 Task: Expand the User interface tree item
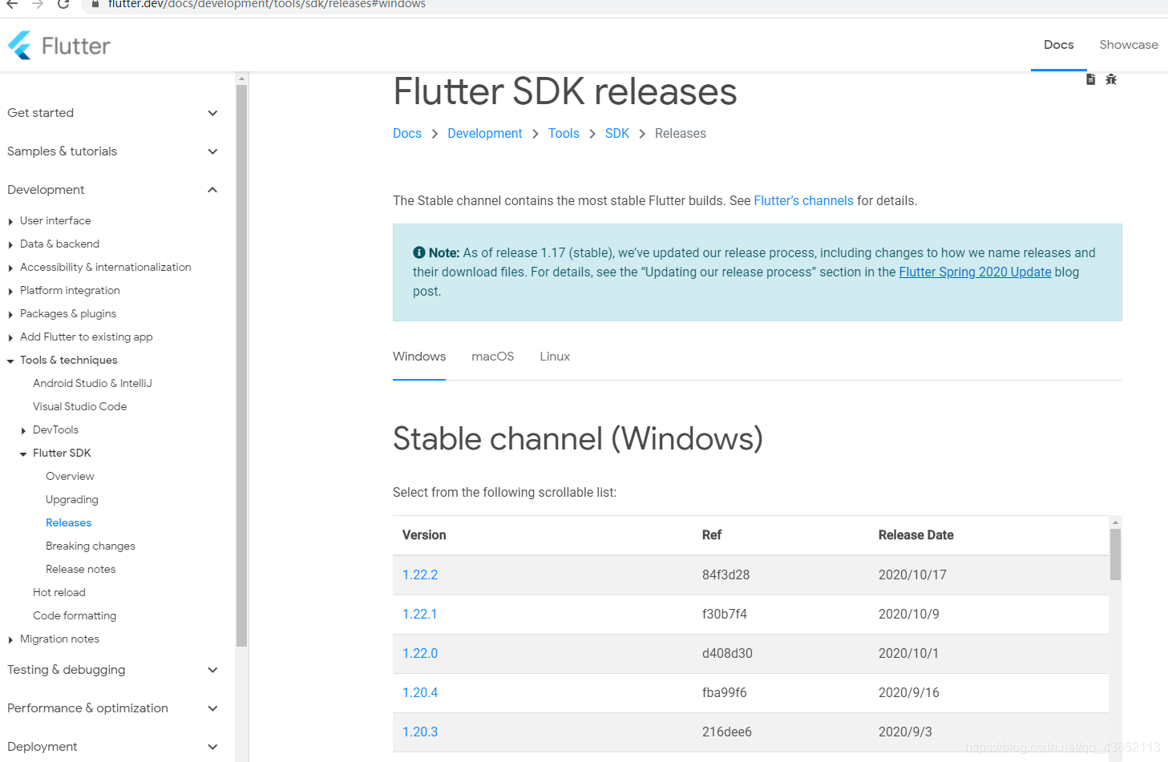pos(10,221)
